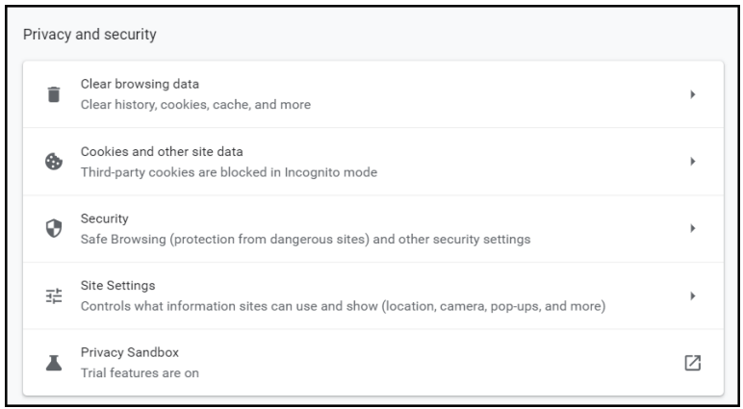Screen dimensions: 743x409
Task: Click 'Trial features are on' text
Action: [x=140, y=373]
